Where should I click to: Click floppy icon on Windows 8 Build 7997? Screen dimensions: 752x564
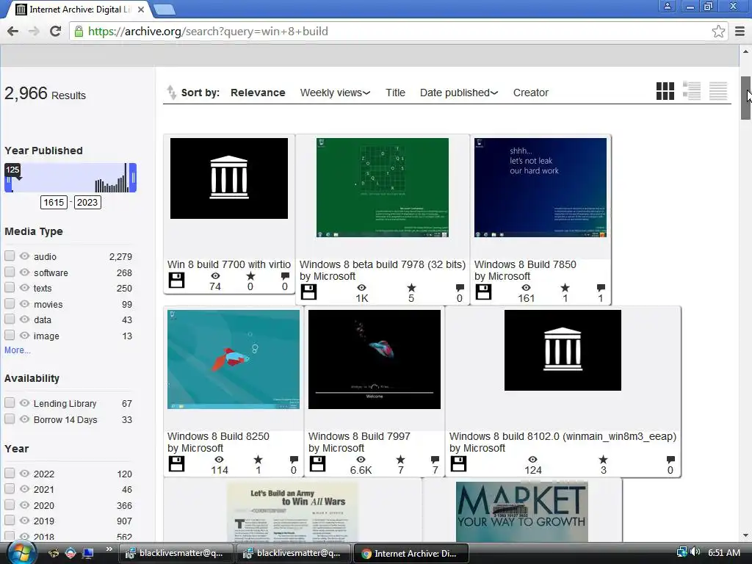pos(317,464)
